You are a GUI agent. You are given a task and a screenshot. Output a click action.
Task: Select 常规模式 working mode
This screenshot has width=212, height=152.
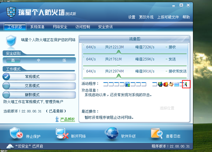tap(39, 77)
